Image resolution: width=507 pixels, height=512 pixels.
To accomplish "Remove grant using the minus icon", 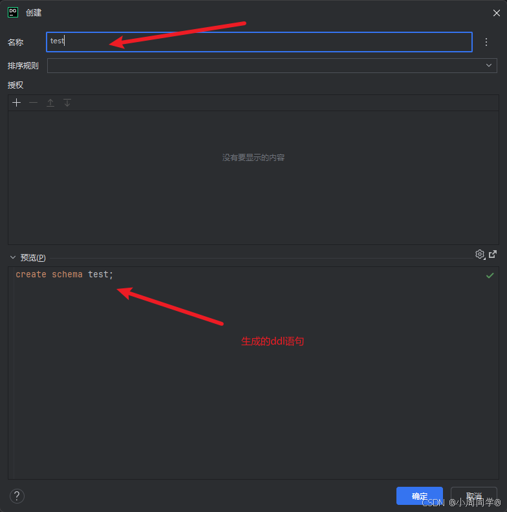I will 34,103.
